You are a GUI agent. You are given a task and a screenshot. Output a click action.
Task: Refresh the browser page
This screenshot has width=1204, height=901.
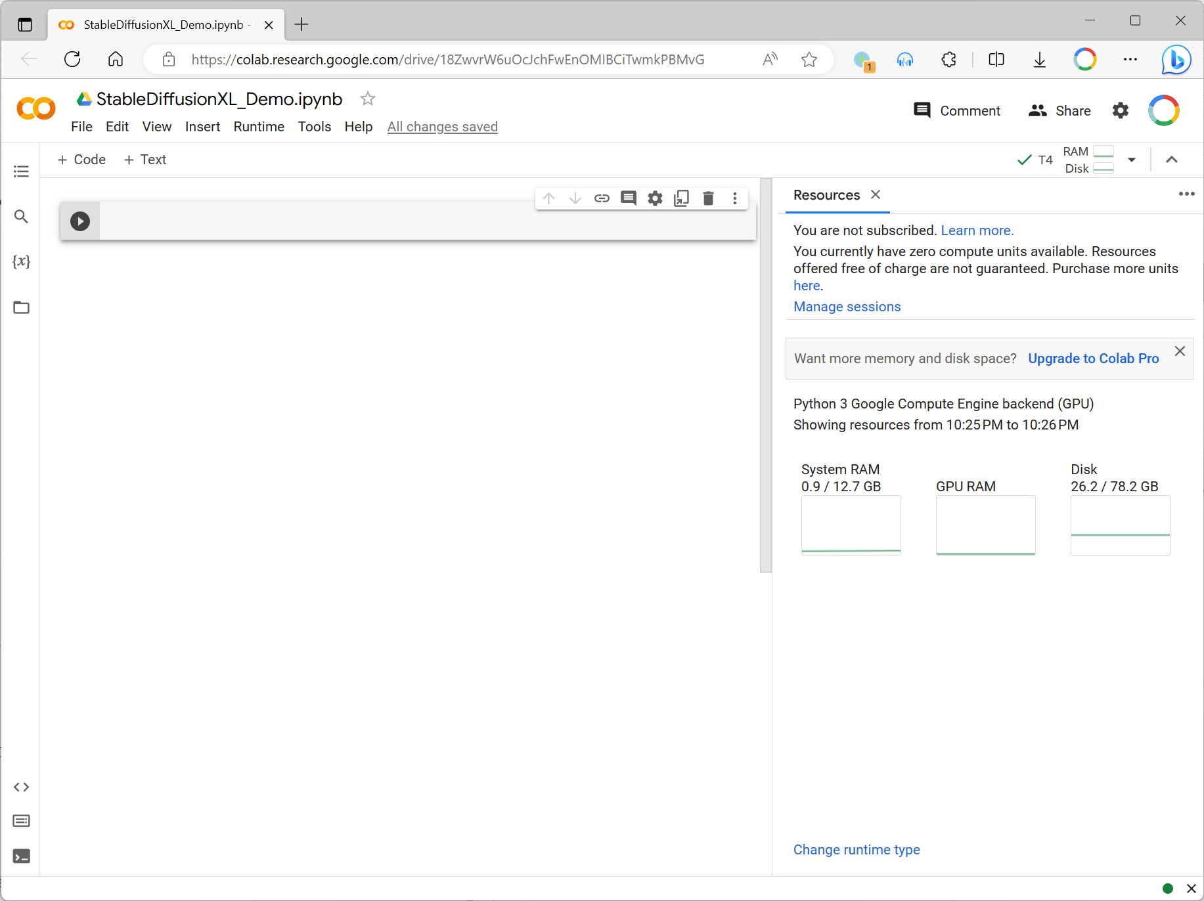[x=72, y=59]
